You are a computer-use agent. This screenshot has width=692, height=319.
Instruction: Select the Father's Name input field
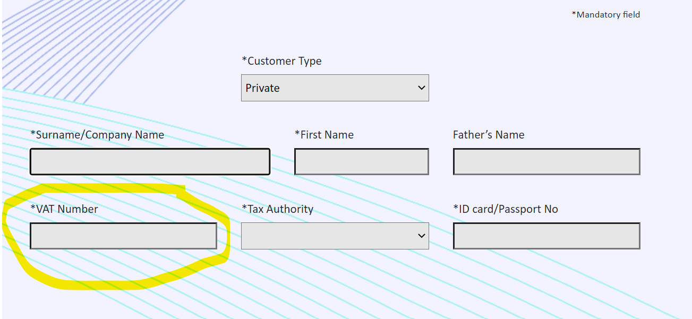click(x=546, y=162)
